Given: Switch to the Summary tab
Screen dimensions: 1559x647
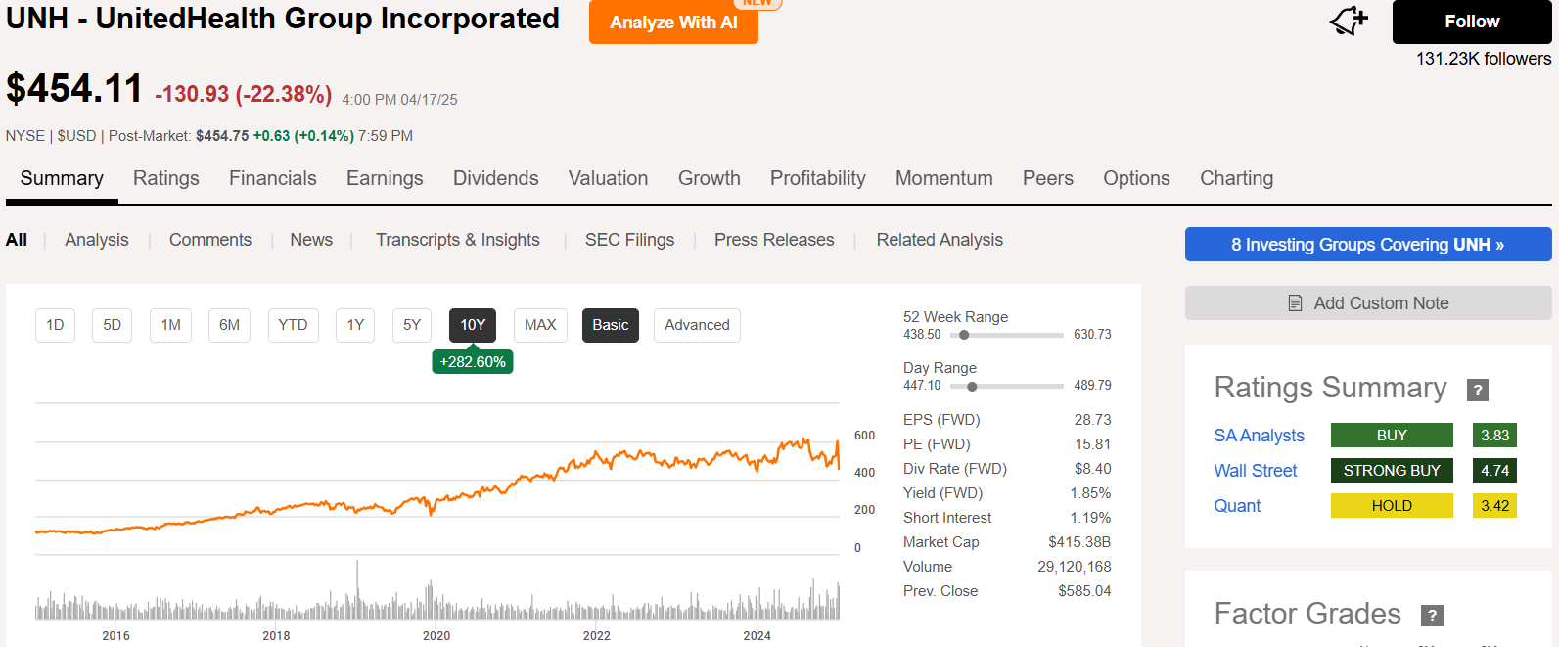Looking at the screenshot, I should click(x=62, y=178).
